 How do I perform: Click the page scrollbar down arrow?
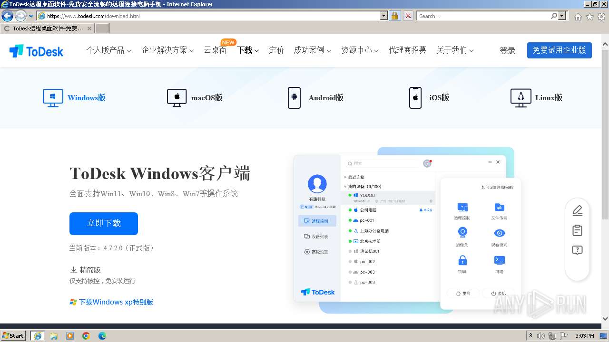point(605,319)
